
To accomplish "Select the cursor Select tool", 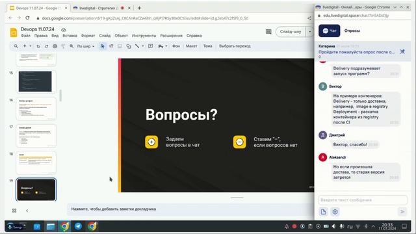I will pyautogui.click(x=103, y=46).
